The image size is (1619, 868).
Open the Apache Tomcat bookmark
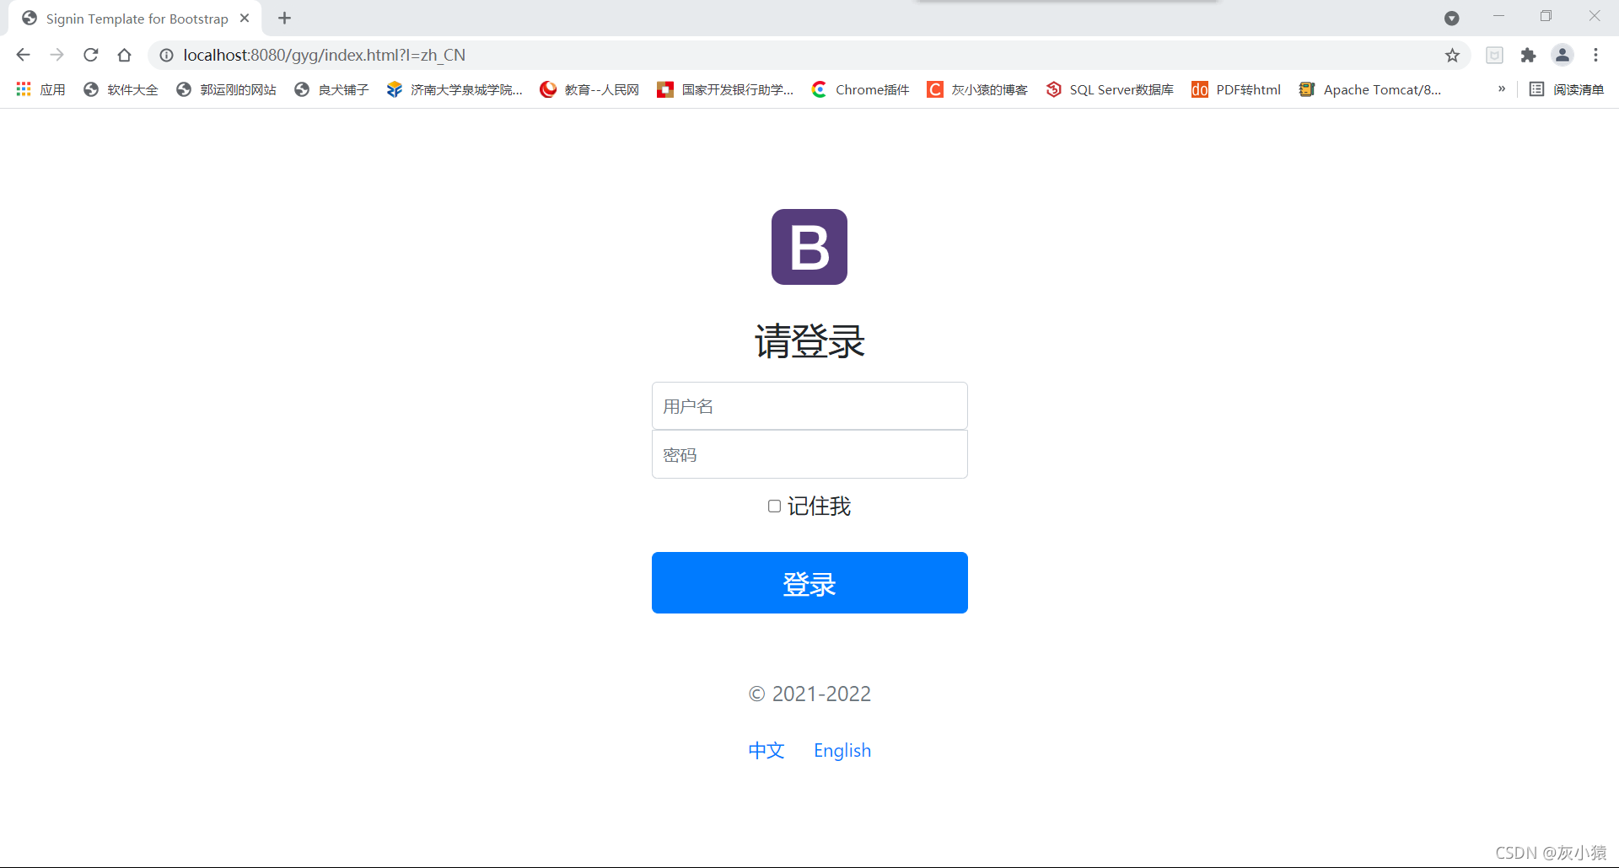click(1370, 89)
